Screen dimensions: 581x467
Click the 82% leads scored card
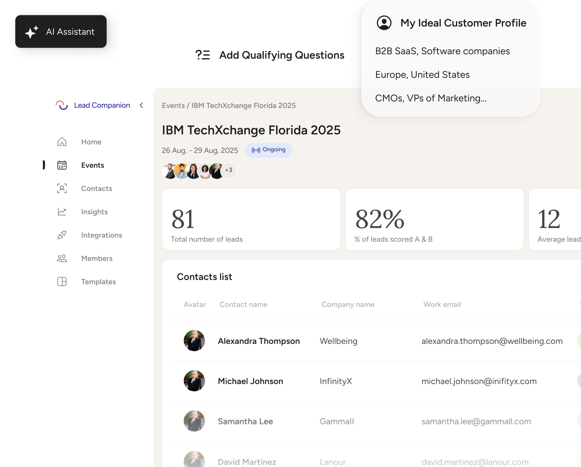point(434,220)
